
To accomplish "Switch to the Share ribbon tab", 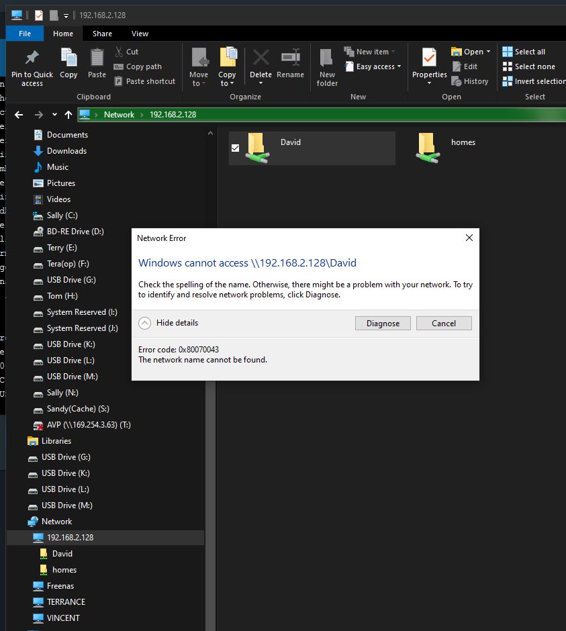I will click(x=102, y=34).
